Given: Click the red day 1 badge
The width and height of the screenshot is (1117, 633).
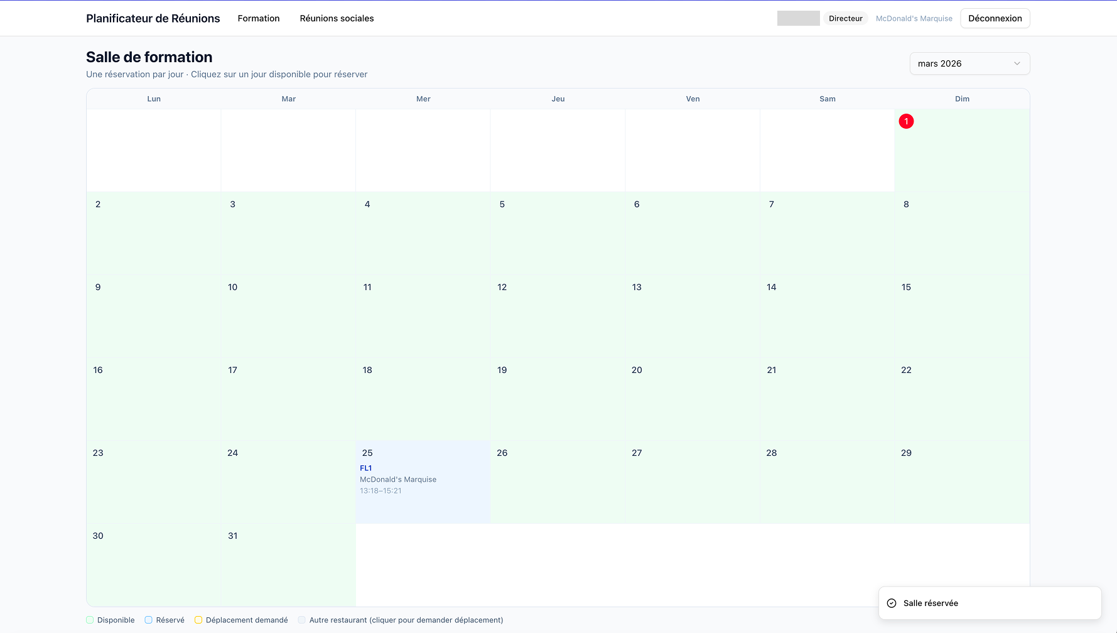Looking at the screenshot, I should coord(906,121).
